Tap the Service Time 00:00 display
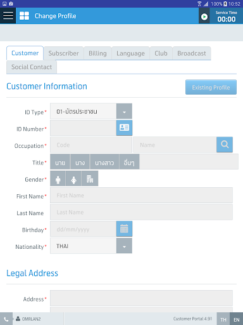243x325 pixels. pos(227,17)
